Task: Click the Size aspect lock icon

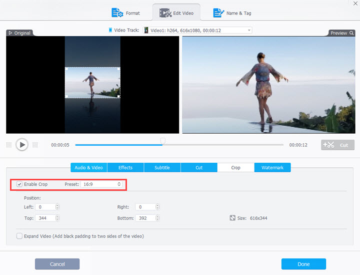Action: (232, 218)
